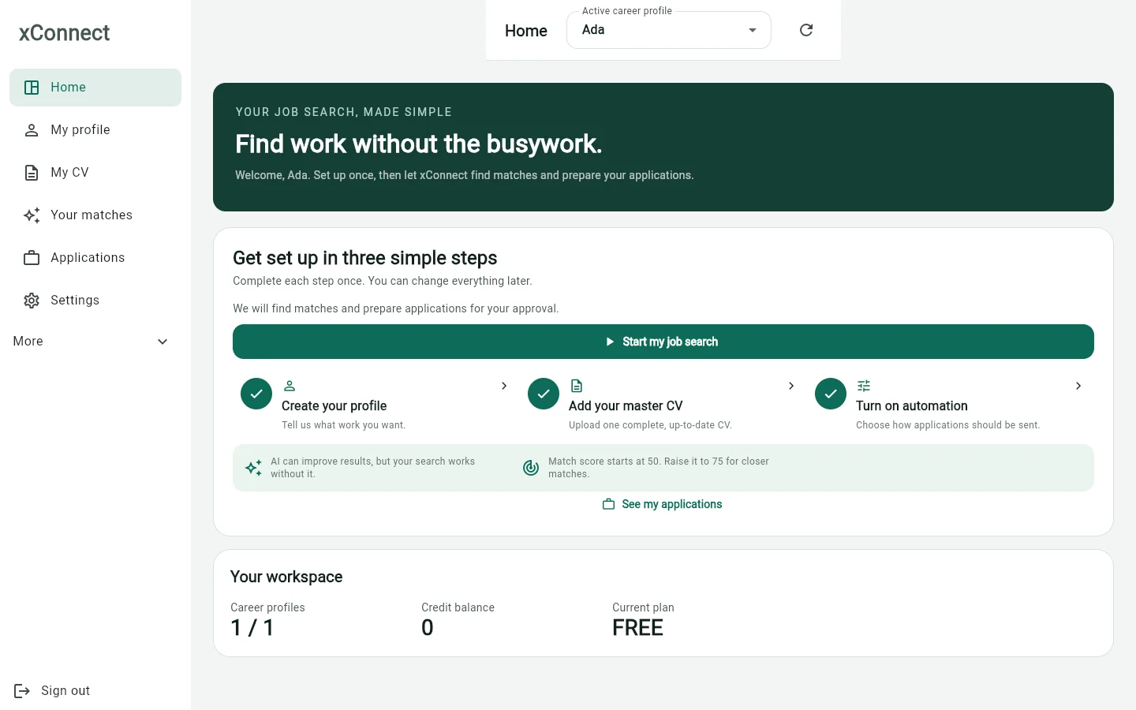Viewport: 1136px width, 710px height.
Task: Click 'Get set up in three simple steps' heading
Action: pyautogui.click(x=365, y=258)
